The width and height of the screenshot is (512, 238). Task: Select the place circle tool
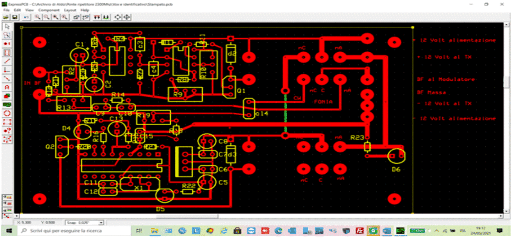[x=7, y=113]
